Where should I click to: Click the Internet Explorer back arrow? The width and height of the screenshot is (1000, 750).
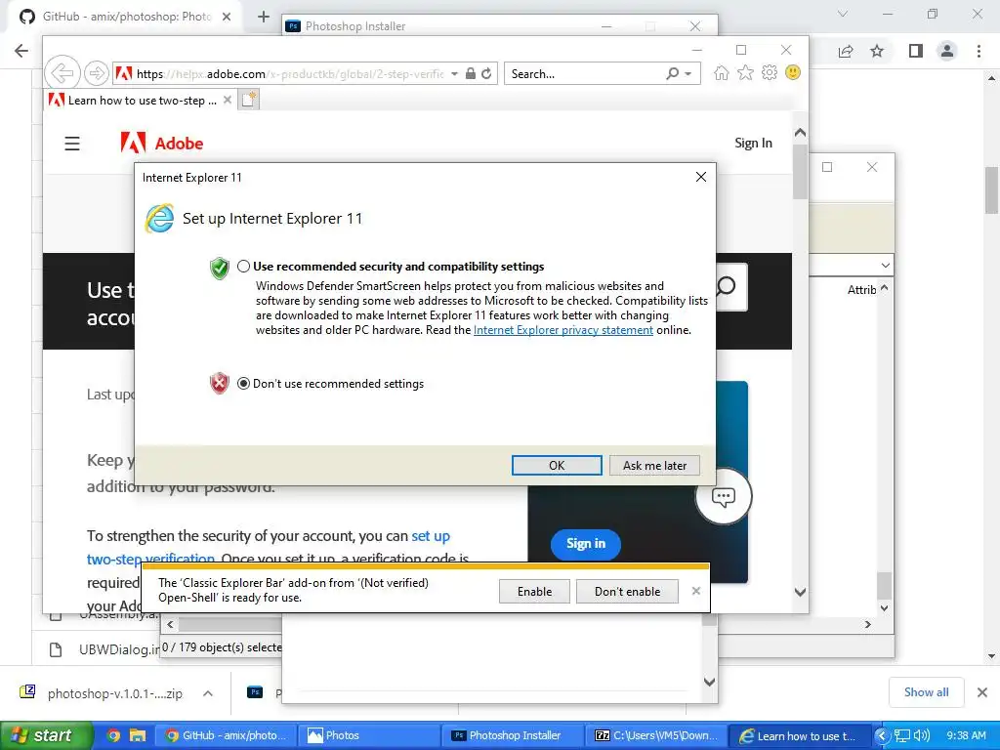point(62,73)
